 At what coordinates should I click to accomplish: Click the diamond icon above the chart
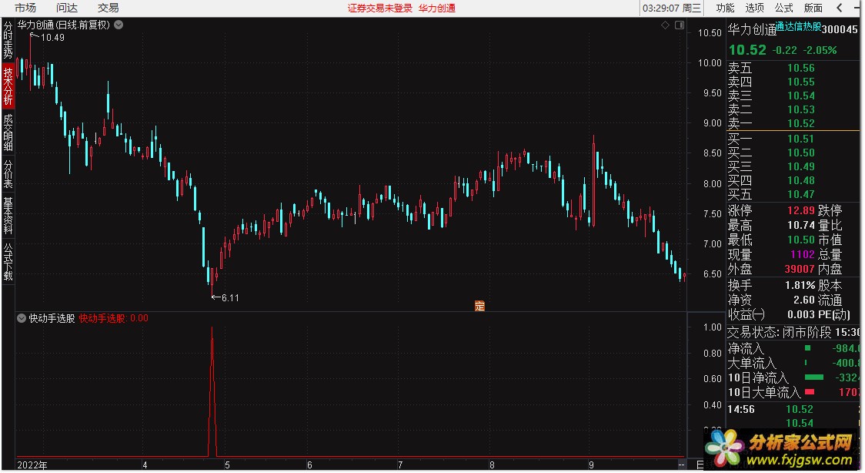pyautogui.click(x=666, y=25)
